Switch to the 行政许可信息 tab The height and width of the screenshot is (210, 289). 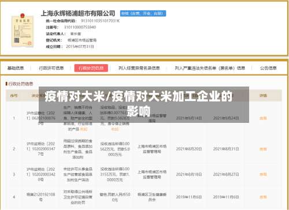pyautogui.click(x=51, y=68)
